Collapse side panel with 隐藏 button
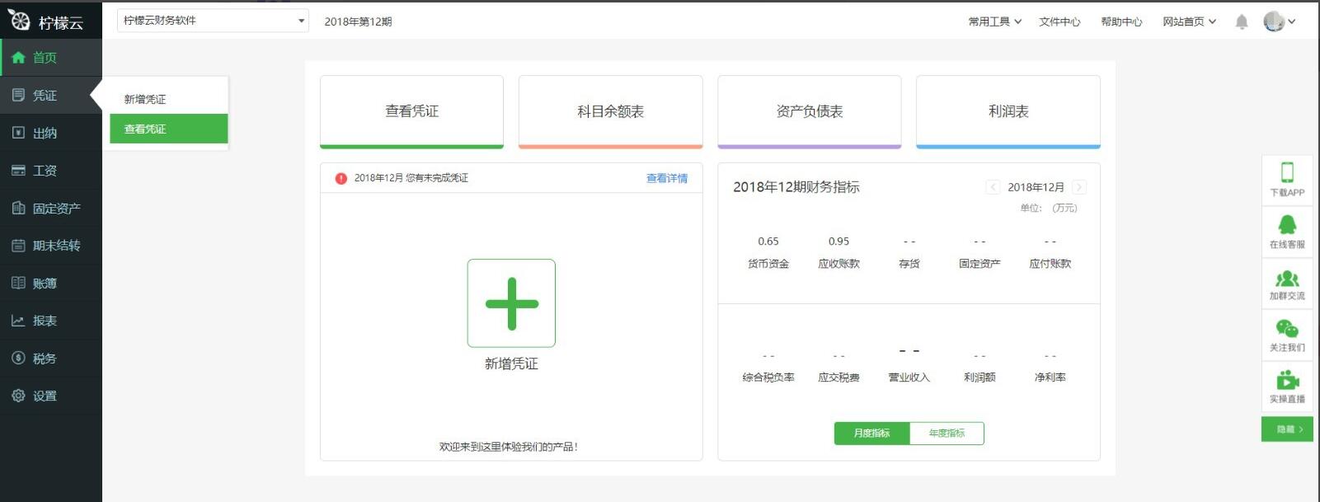Viewport: 1320px width, 502px height. click(x=1286, y=429)
